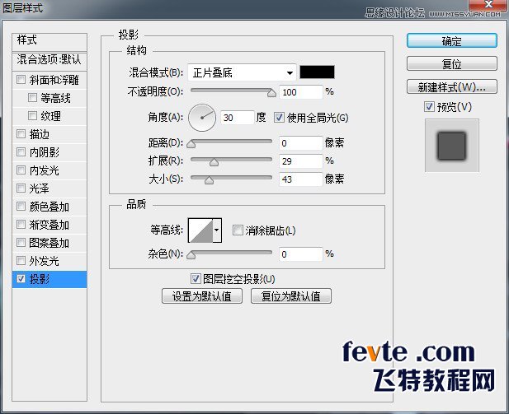Click the 扩展 value field showing 29
The image size is (509, 414).
coord(301,161)
